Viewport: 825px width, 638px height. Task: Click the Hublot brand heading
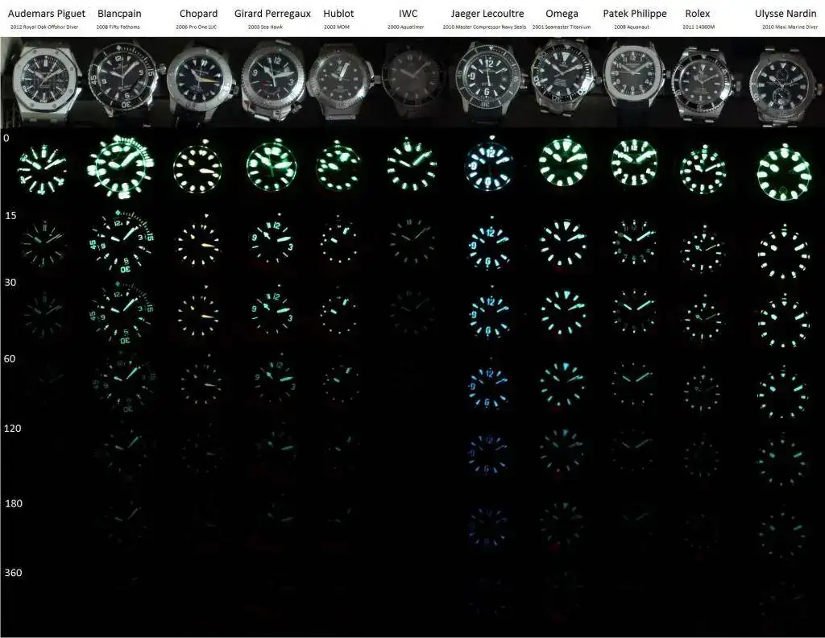[x=338, y=14]
